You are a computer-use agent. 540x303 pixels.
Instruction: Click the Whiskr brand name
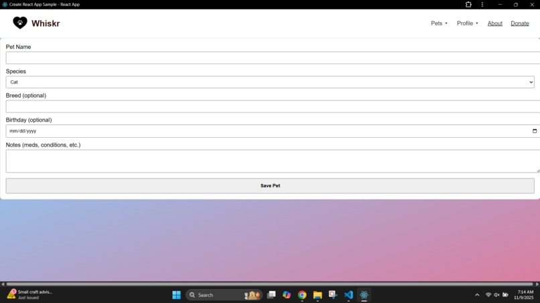pyautogui.click(x=46, y=23)
